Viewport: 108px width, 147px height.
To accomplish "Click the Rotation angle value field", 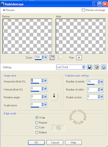I will (x=36, y=97).
